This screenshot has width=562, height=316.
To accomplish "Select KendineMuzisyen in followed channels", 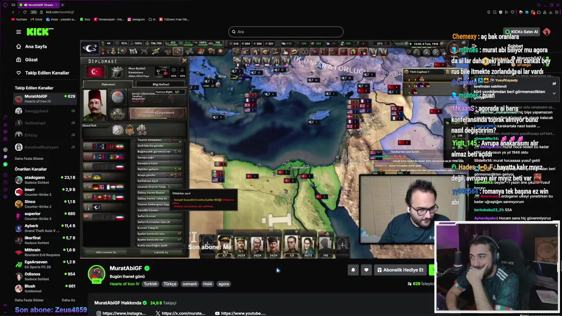I will [45, 147].
